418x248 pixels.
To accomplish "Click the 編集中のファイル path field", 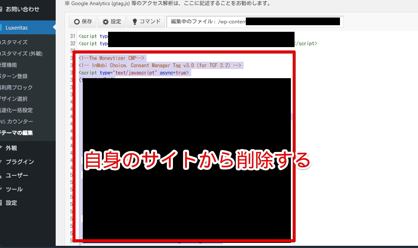I will [255, 22].
